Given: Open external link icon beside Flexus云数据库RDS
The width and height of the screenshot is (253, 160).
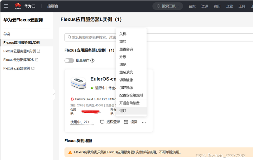Looking at the screenshot, I should (37, 60).
